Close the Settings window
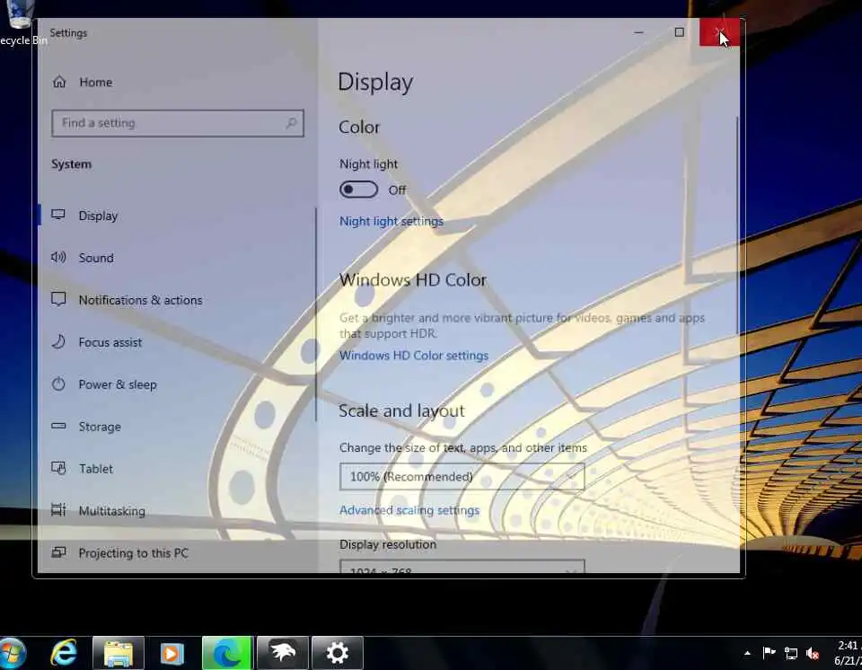This screenshot has height=670, width=862. point(719,32)
